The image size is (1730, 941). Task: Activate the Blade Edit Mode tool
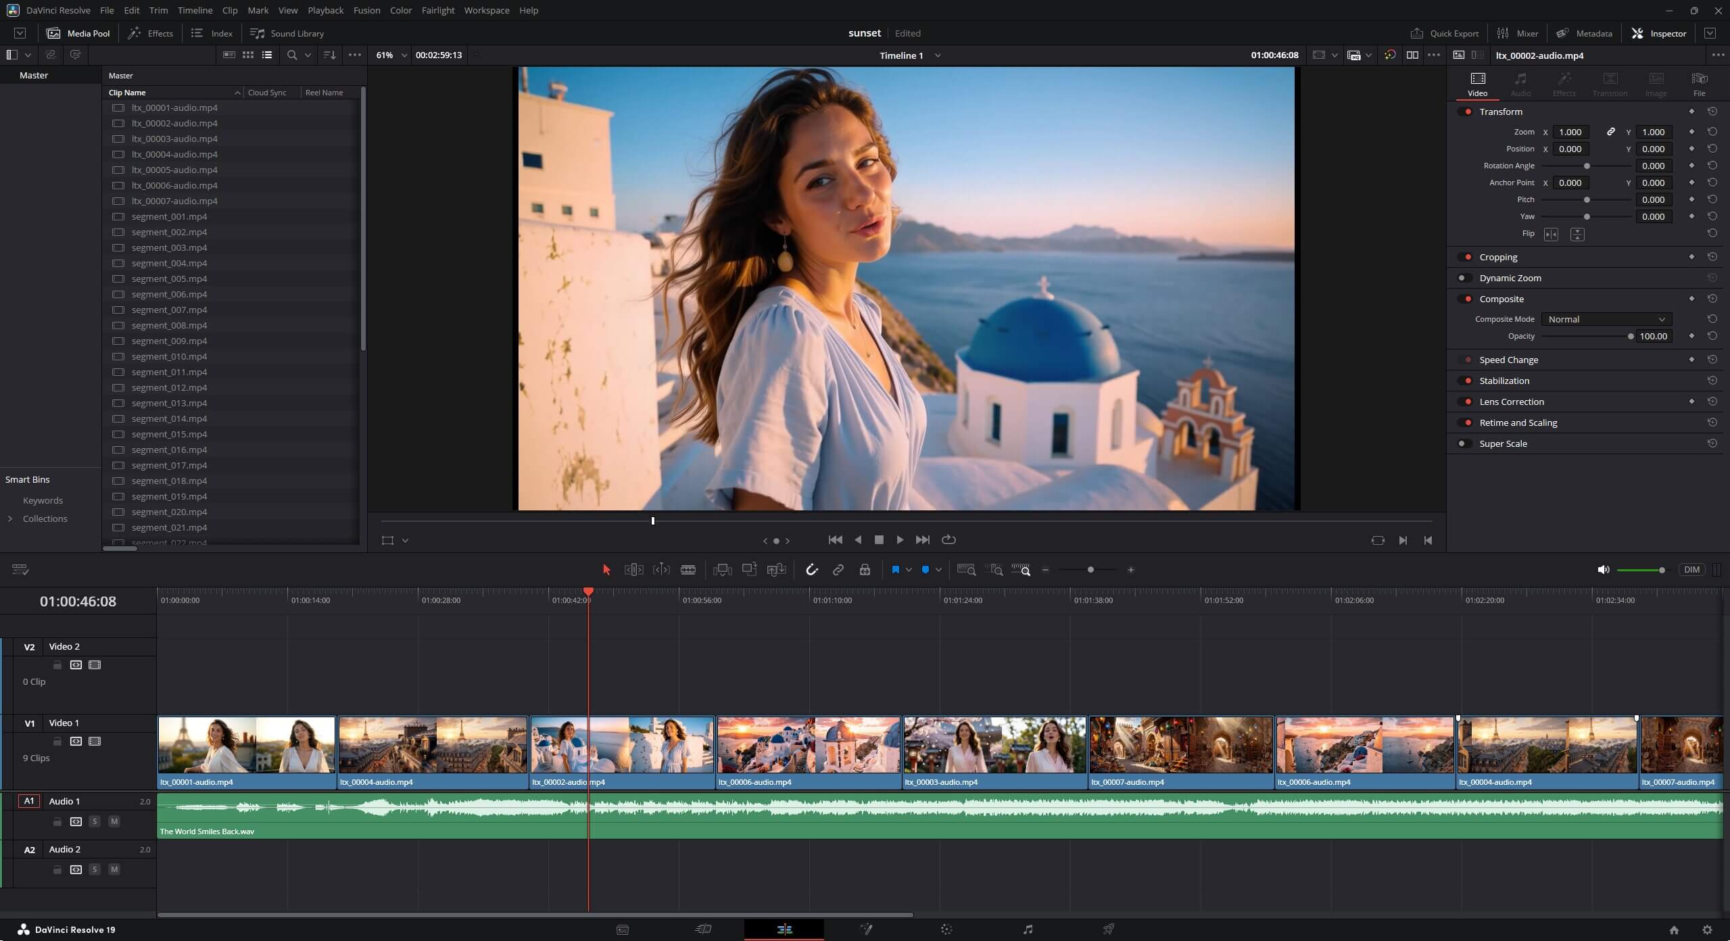pyautogui.click(x=688, y=570)
